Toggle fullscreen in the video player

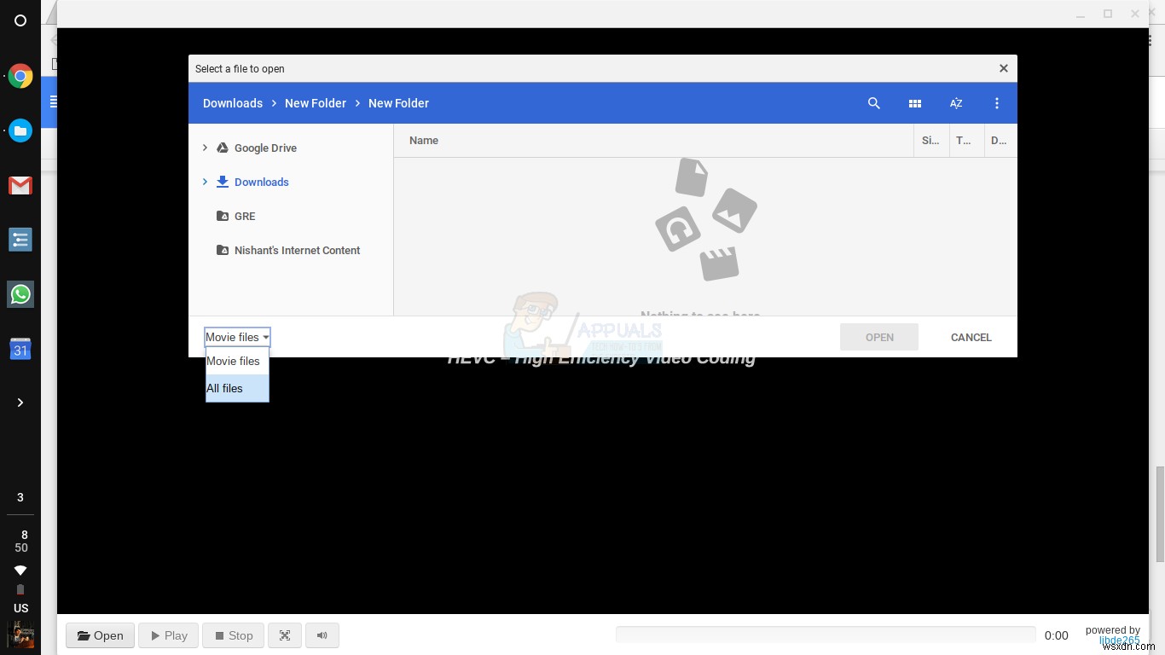tap(284, 635)
